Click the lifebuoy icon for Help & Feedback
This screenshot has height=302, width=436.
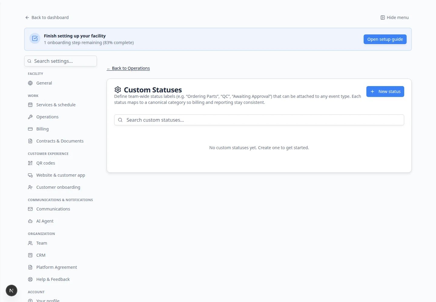(30, 279)
